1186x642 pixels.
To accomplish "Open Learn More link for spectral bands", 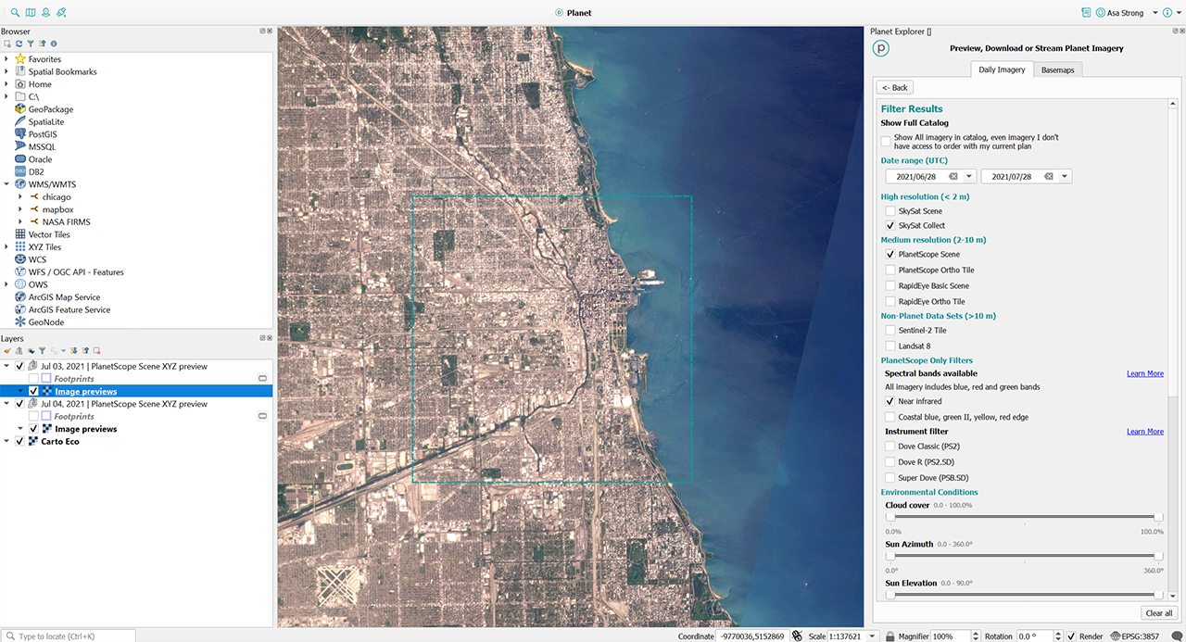I will click(1144, 373).
